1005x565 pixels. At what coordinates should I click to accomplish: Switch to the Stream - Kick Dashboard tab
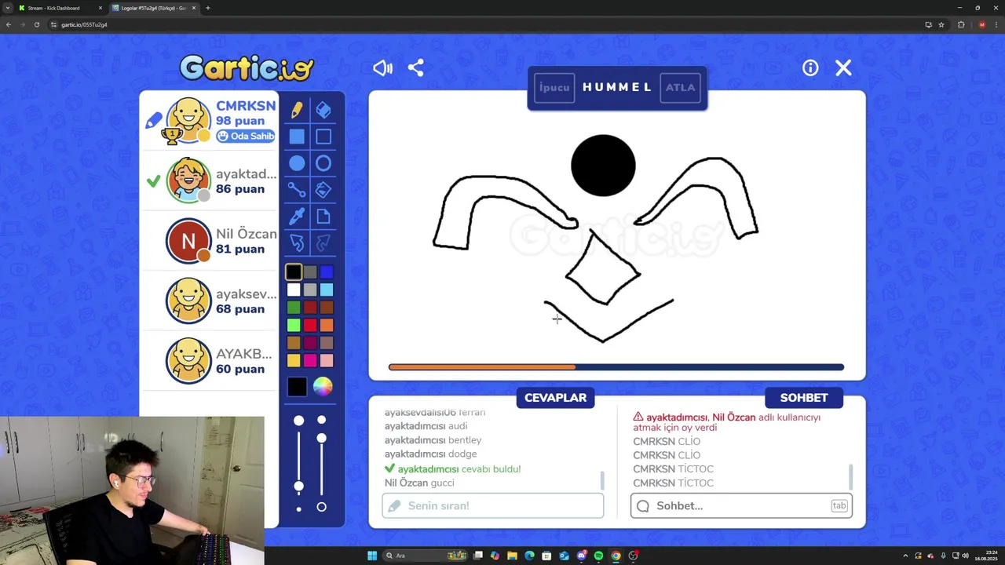pos(60,8)
